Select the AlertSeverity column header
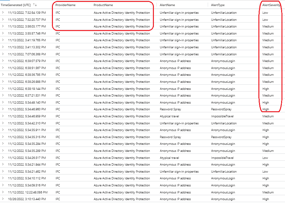 [x=272, y=5]
